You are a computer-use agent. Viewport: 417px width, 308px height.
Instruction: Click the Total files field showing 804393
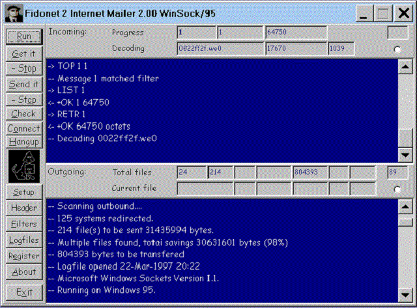[310, 172]
